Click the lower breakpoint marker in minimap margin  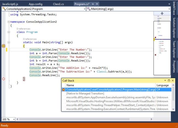click(x=156, y=55)
